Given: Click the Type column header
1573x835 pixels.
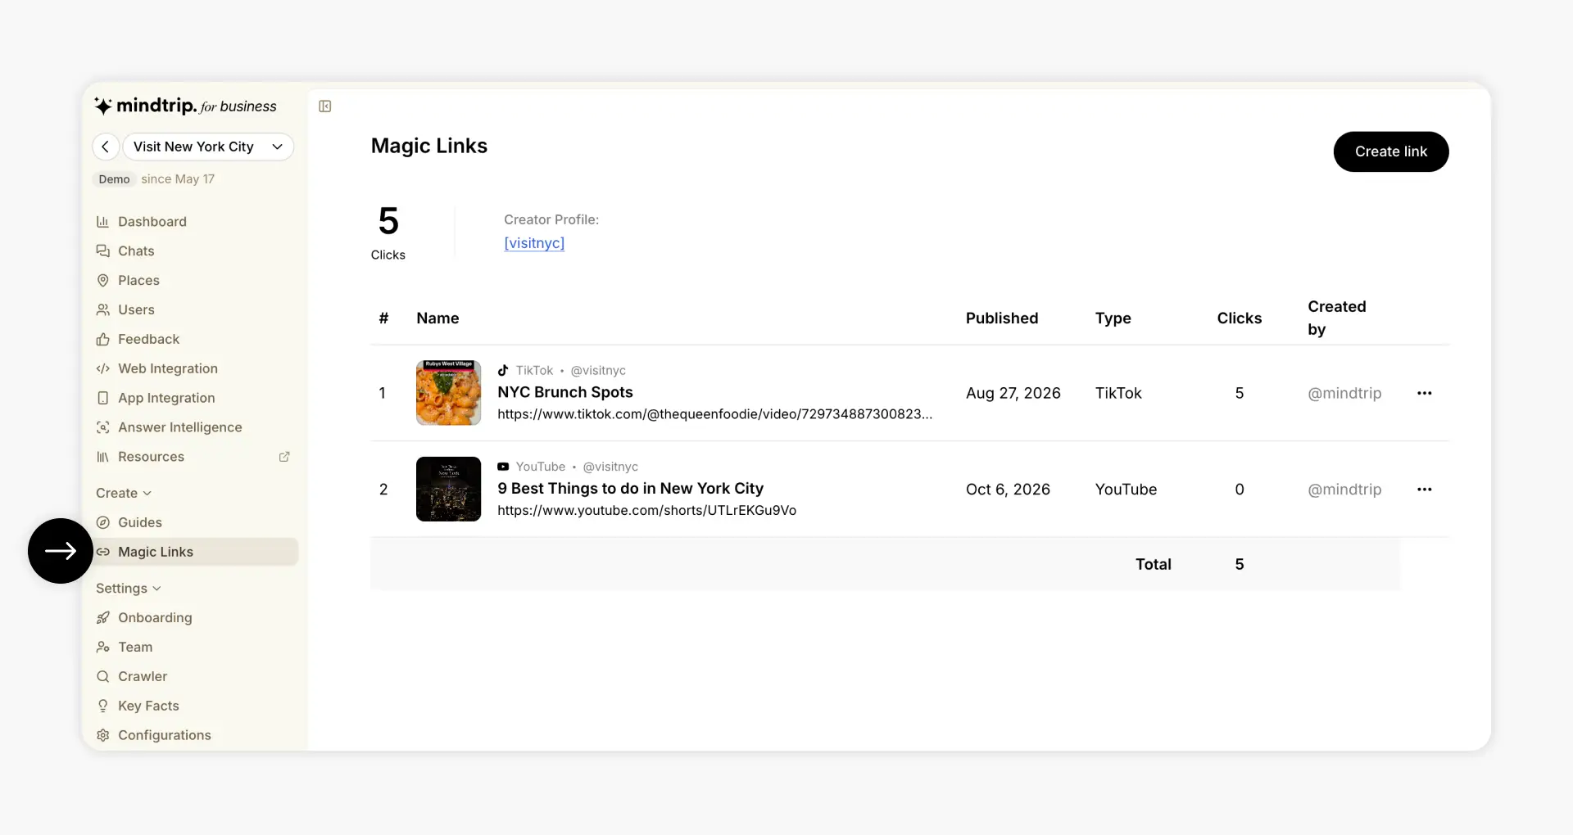Looking at the screenshot, I should [x=1113, y=318].
